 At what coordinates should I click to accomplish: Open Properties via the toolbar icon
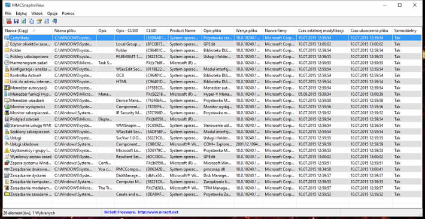40,22
